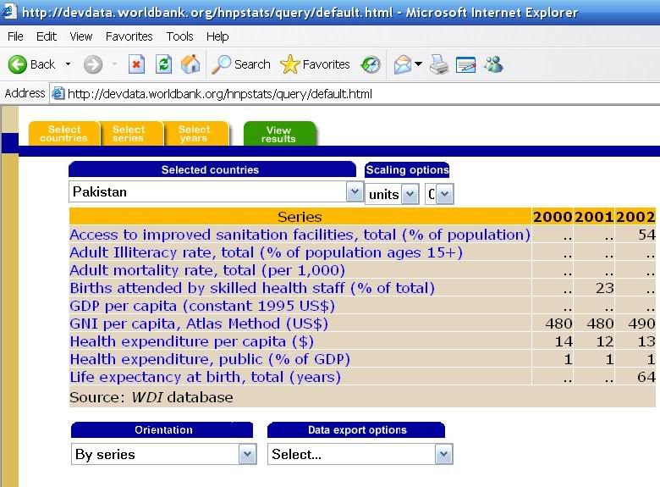Open the Tools menu
Screen dimensions: 660x487
tap(179, 36)
